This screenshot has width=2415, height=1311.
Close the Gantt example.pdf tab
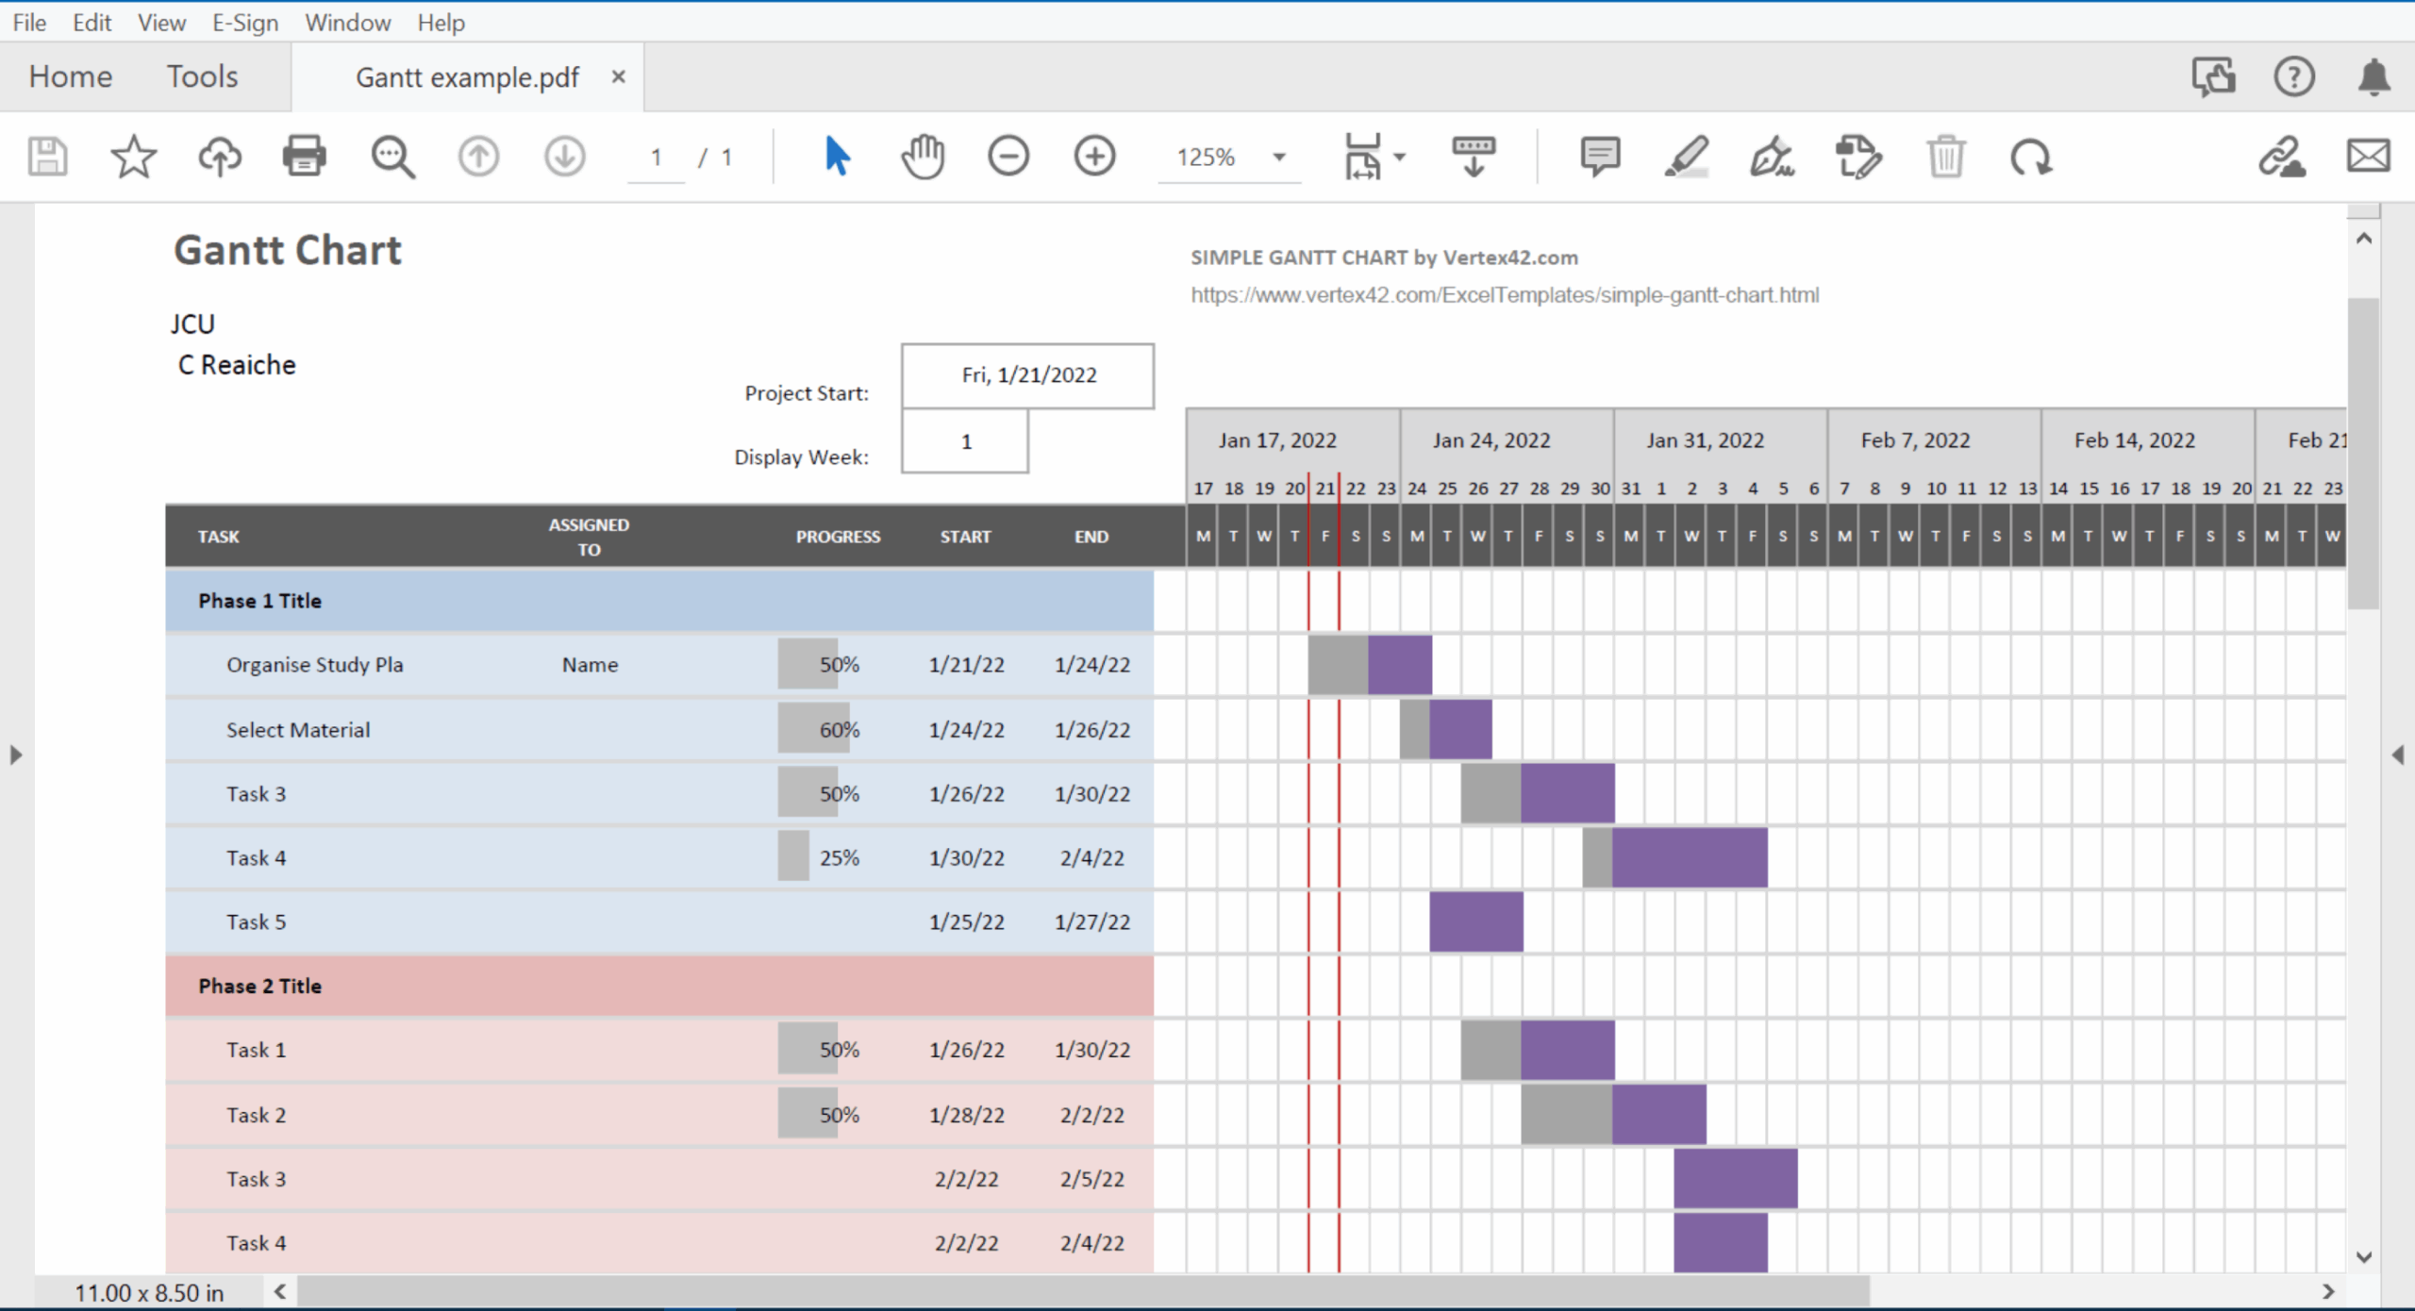[619, 76]
